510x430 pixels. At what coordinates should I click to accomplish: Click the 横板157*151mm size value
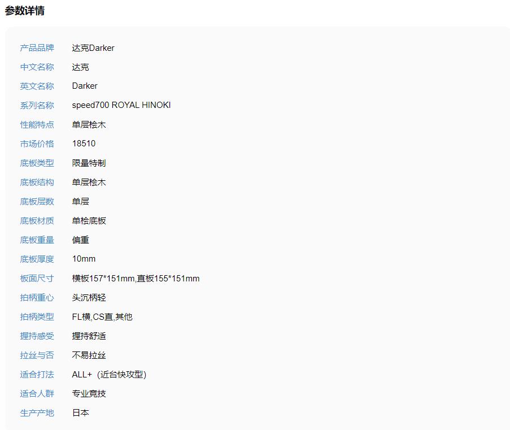click(136, 279)
